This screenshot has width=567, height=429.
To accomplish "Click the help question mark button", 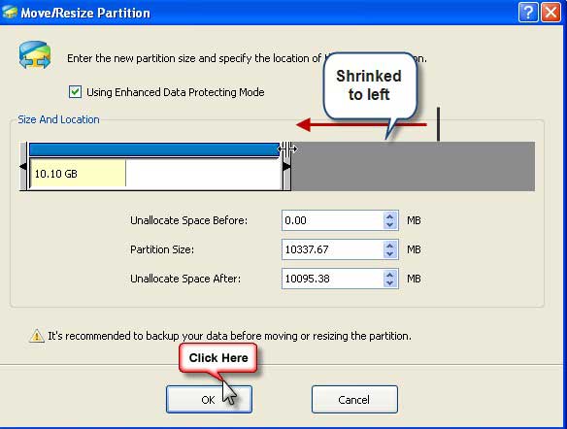I will 528,13.
